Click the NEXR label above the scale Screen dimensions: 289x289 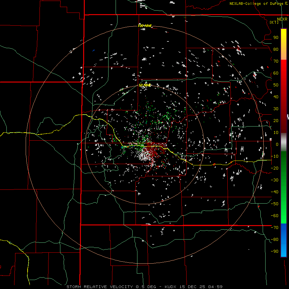pyautogui.click(x=282, y=19)
